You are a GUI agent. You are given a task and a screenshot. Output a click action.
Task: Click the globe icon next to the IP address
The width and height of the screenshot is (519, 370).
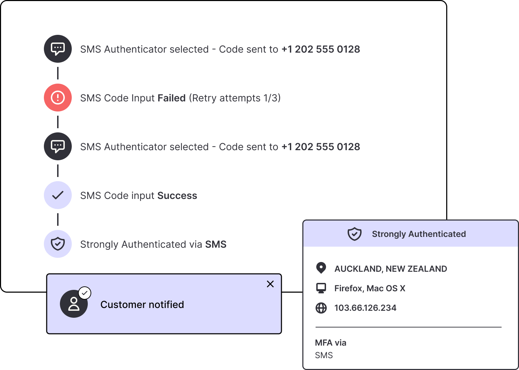click(321, 308)
